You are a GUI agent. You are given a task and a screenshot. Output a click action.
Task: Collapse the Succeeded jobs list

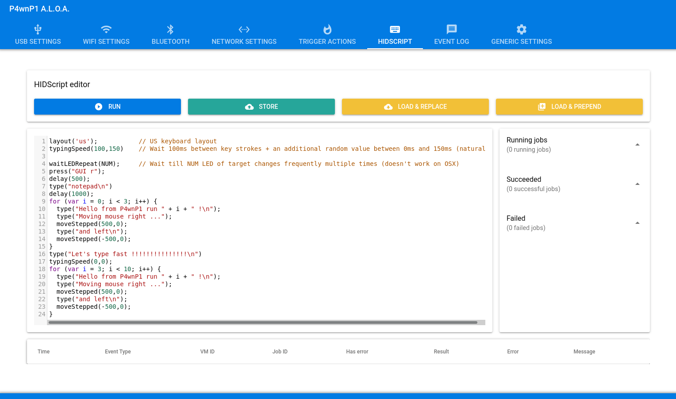coord(637,184)
